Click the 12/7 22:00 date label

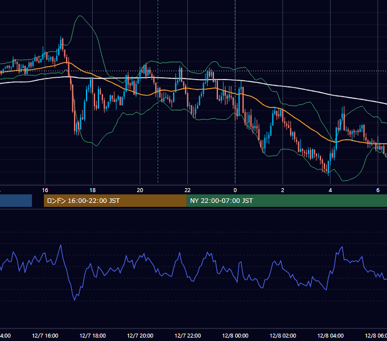[188, 335]
